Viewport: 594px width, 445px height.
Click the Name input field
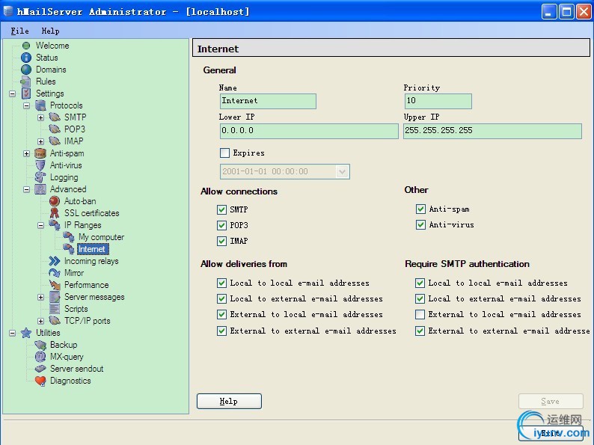click(268, 101)
